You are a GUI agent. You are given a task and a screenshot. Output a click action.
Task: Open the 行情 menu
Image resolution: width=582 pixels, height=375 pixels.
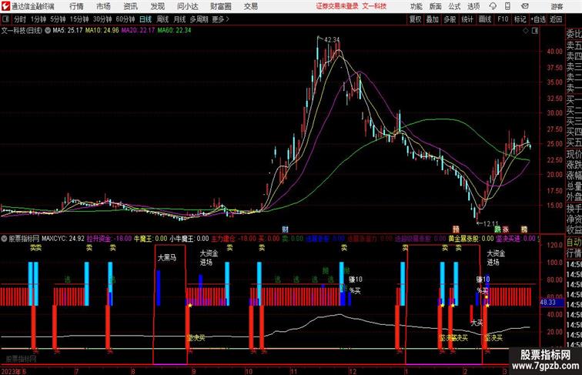click(76, 6)
